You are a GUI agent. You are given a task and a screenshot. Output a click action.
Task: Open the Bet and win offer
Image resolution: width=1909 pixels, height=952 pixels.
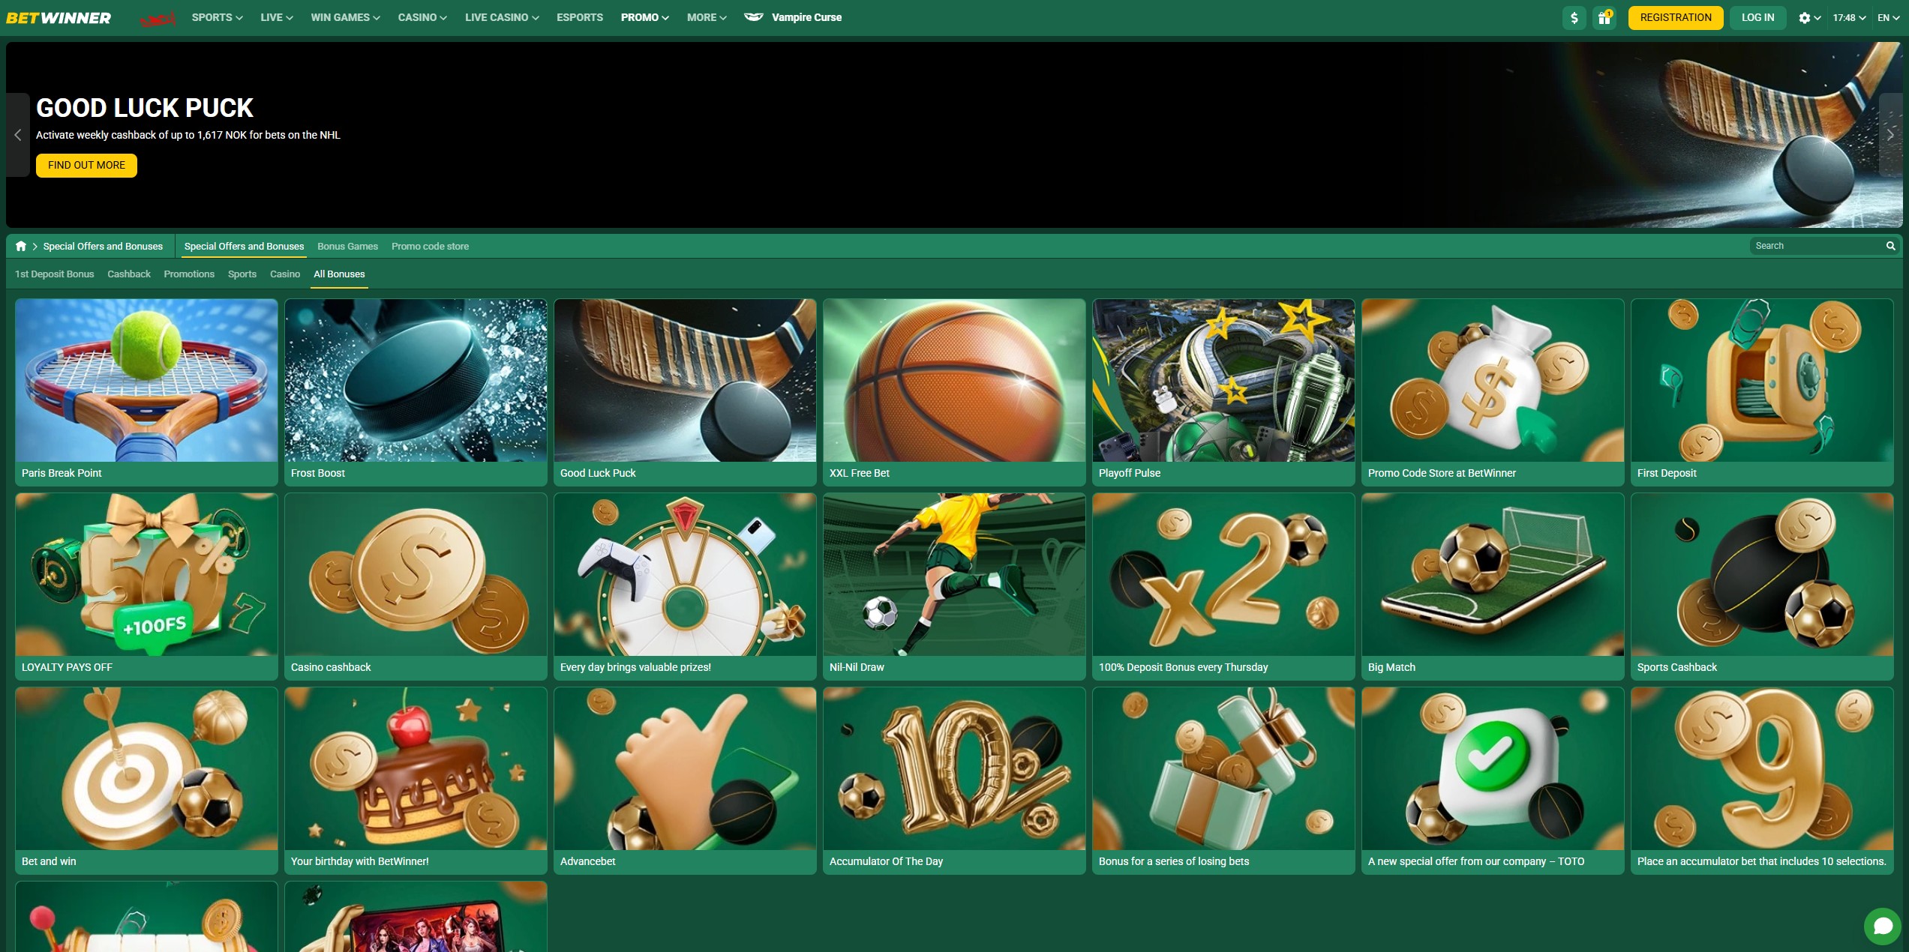click(146, 780)
